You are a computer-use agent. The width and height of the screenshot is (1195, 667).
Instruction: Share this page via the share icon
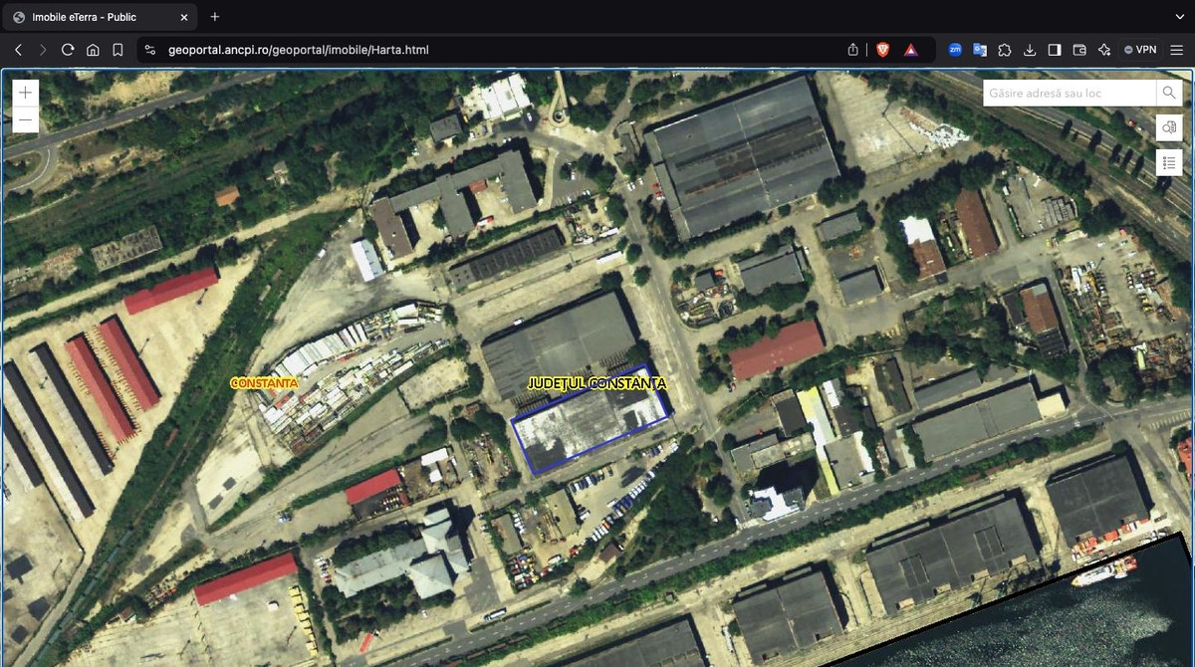853,49
